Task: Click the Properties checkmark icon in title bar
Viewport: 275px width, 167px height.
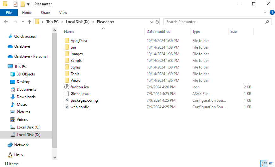Action: tap(16, 4)
